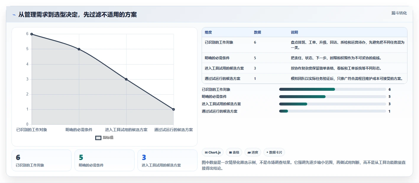Click the progress list label 通过试运行的候选方案

[x=219, y=111]
